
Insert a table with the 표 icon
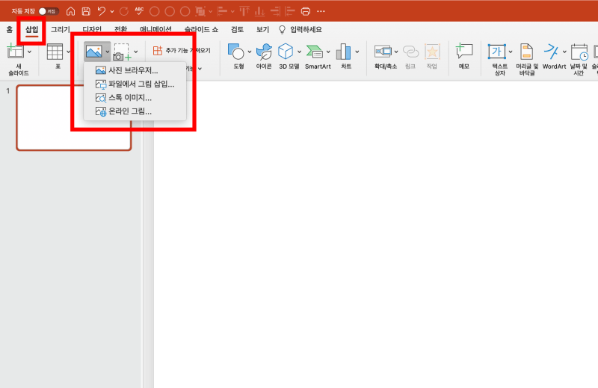point(55,52)
